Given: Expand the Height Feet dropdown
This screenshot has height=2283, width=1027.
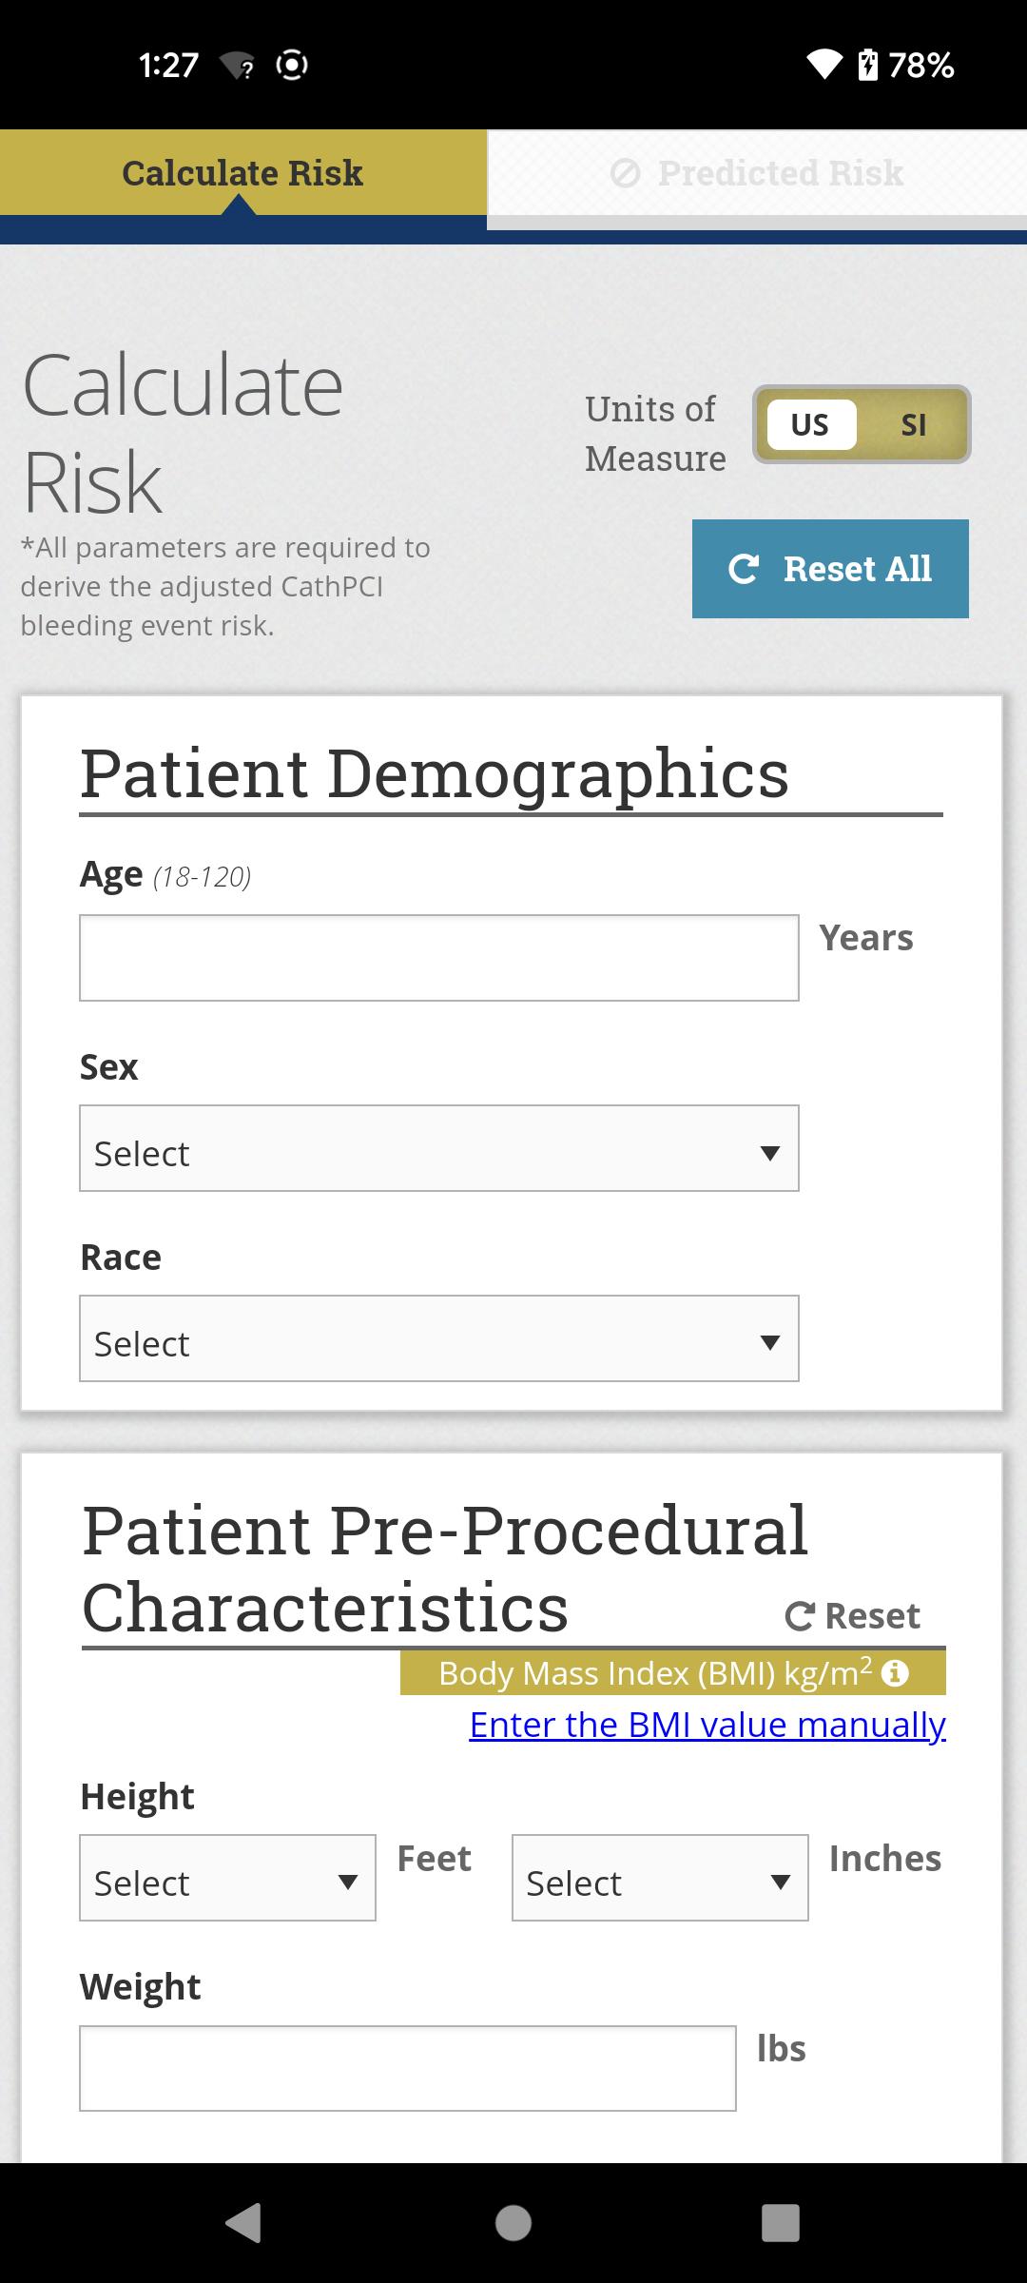Looking at the screenshot, I should (x=228, y=1878).
